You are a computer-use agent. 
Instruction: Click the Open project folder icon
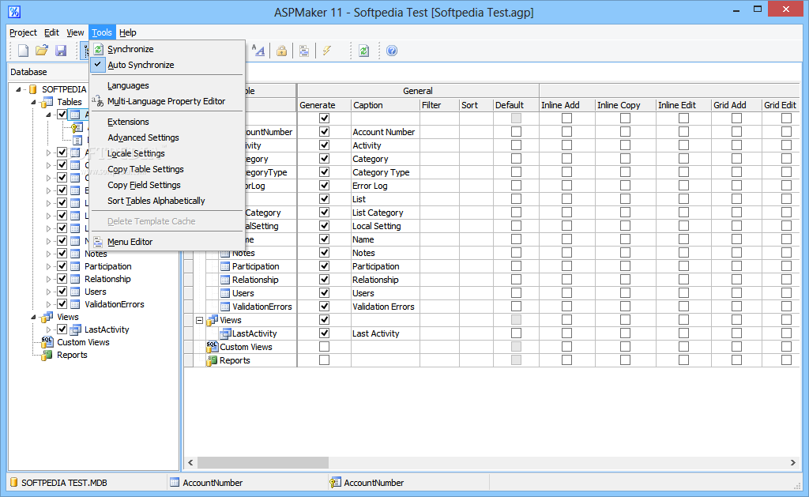(42, 51)
